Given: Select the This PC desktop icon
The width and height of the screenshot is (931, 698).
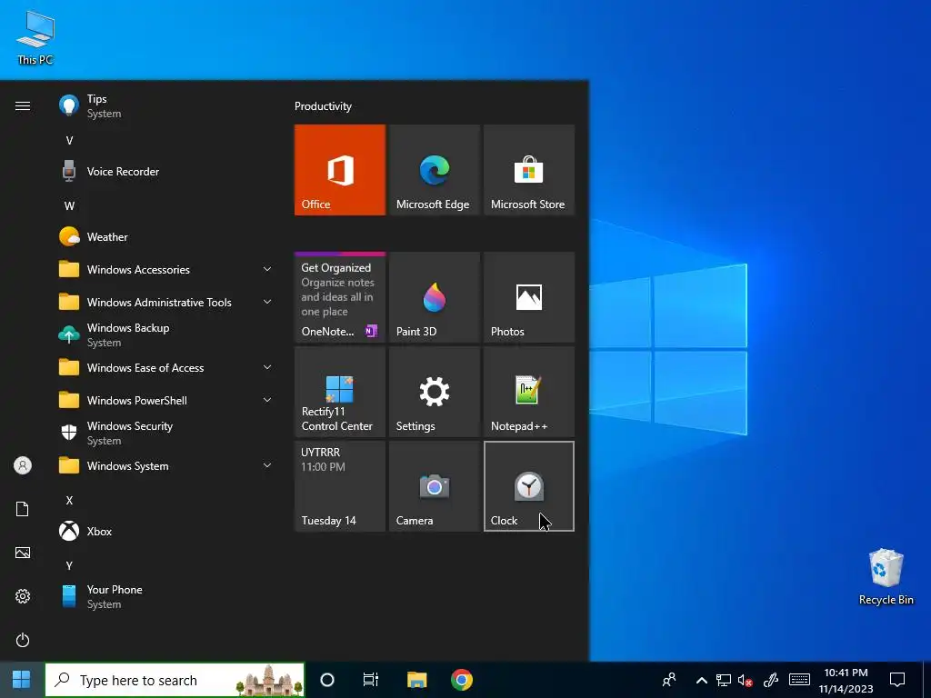Looking at the screenshot, I should [x=35, y=37].
